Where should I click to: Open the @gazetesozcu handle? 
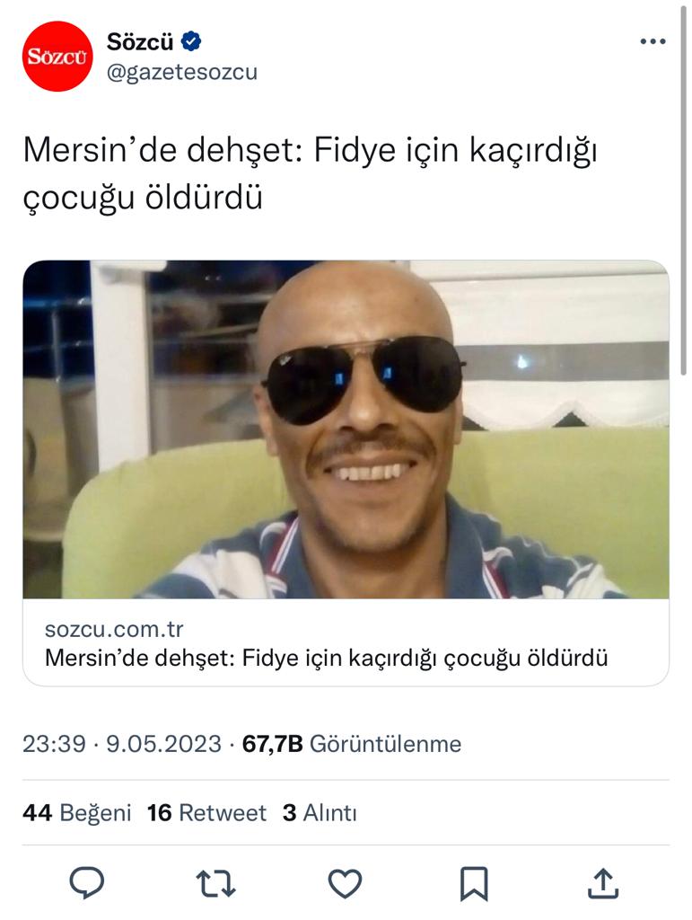[x=182, y=72]
